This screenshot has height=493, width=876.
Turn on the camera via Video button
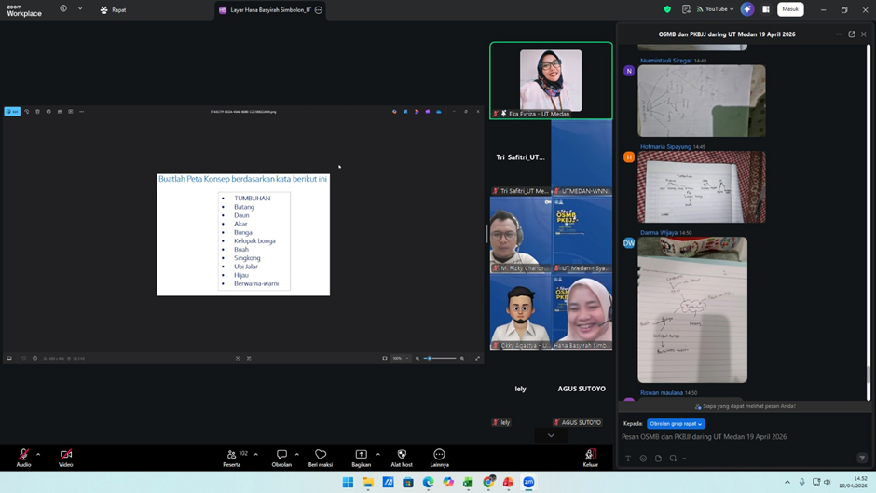pyautogui.click(x=66, y=455)
